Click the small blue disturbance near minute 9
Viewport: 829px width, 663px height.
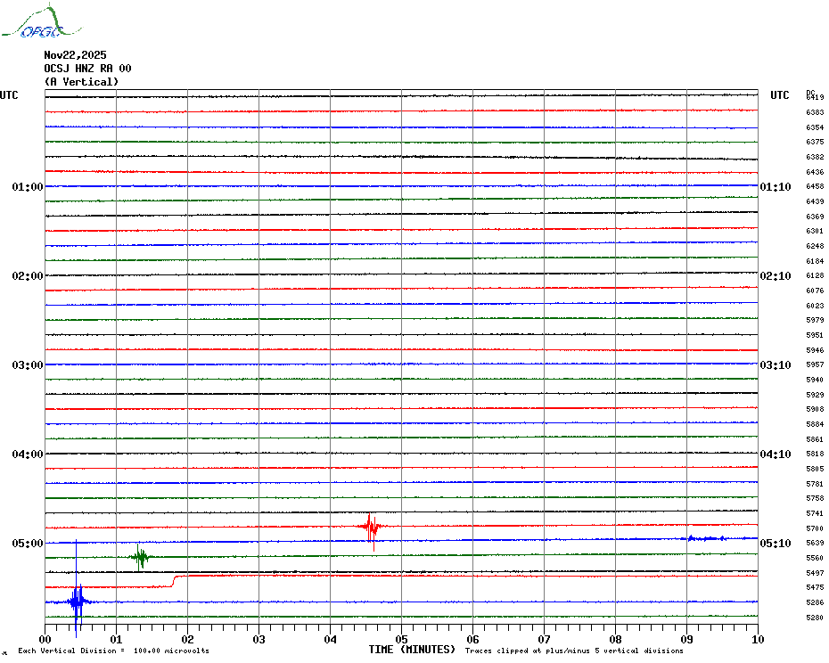(x=702, y=538)
